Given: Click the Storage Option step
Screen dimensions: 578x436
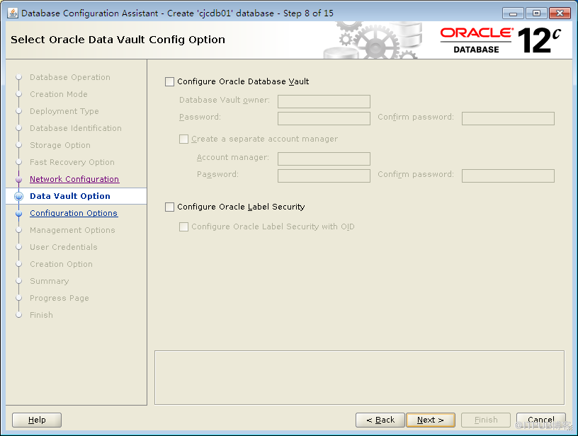Looking at the screenshot, I should point(60,145).
